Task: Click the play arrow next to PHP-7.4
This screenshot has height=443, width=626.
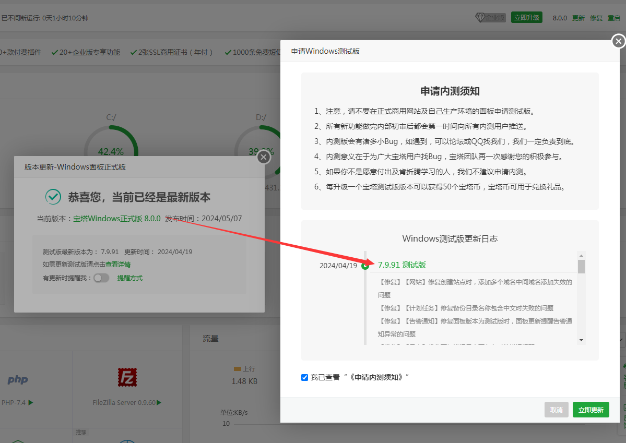Action: pos(31,402)
